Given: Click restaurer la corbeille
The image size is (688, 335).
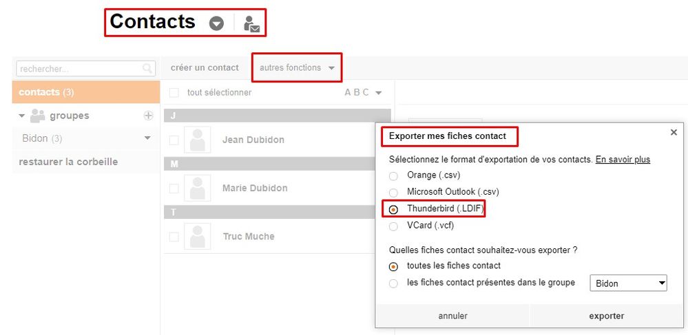Looking at the screenshot, I should [x=68, y=162].
